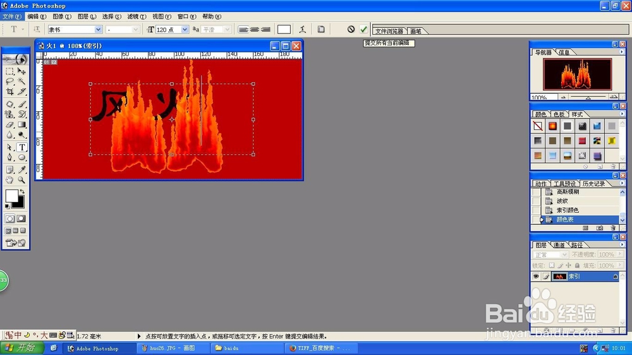This screenshot has height=355, width=632.
Task: Open the Layers panel options menu arrow
Action: 621,244
